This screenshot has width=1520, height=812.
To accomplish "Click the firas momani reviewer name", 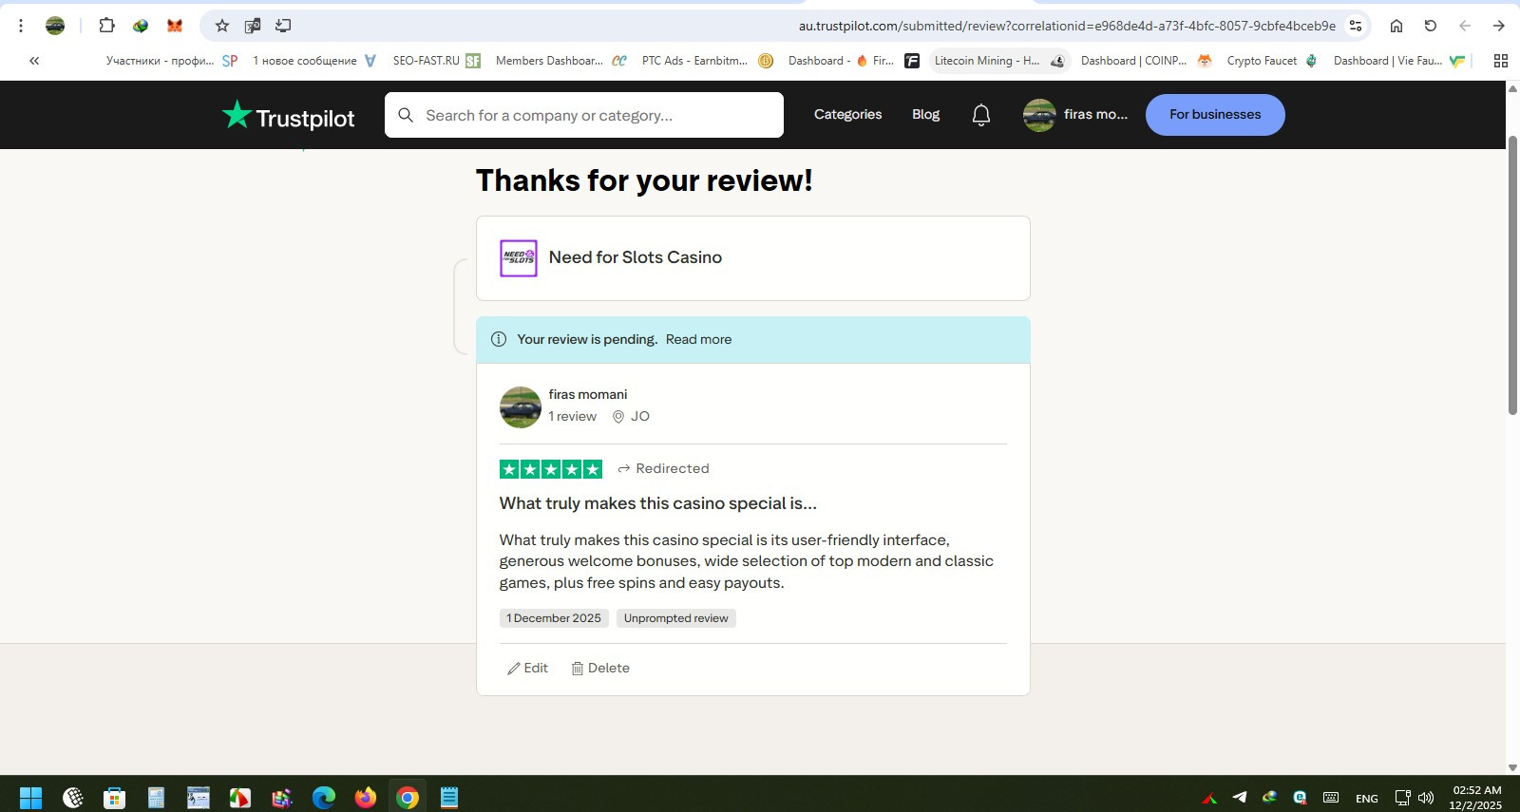I will (587, 394).
